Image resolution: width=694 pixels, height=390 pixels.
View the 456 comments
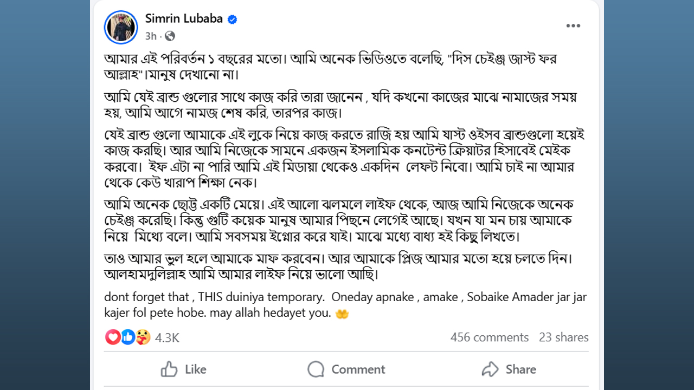click(x=490, y=337)
